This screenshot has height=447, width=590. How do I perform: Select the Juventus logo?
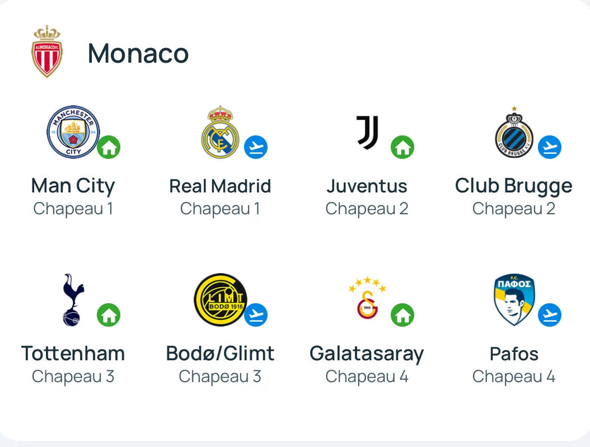click(367, 132)
